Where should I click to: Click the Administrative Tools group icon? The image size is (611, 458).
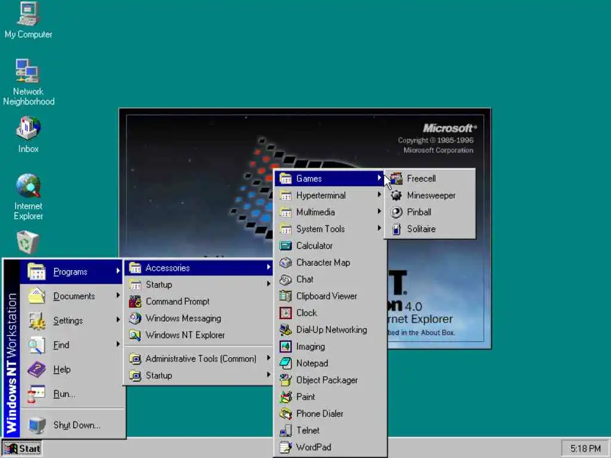coord(135,358)
